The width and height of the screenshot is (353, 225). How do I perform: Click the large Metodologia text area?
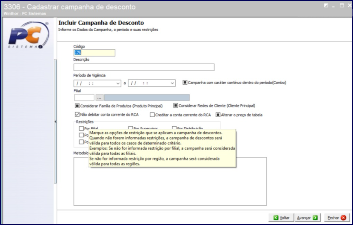170,181
